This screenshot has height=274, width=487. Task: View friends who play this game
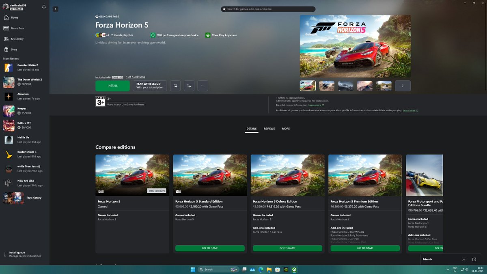114,35
